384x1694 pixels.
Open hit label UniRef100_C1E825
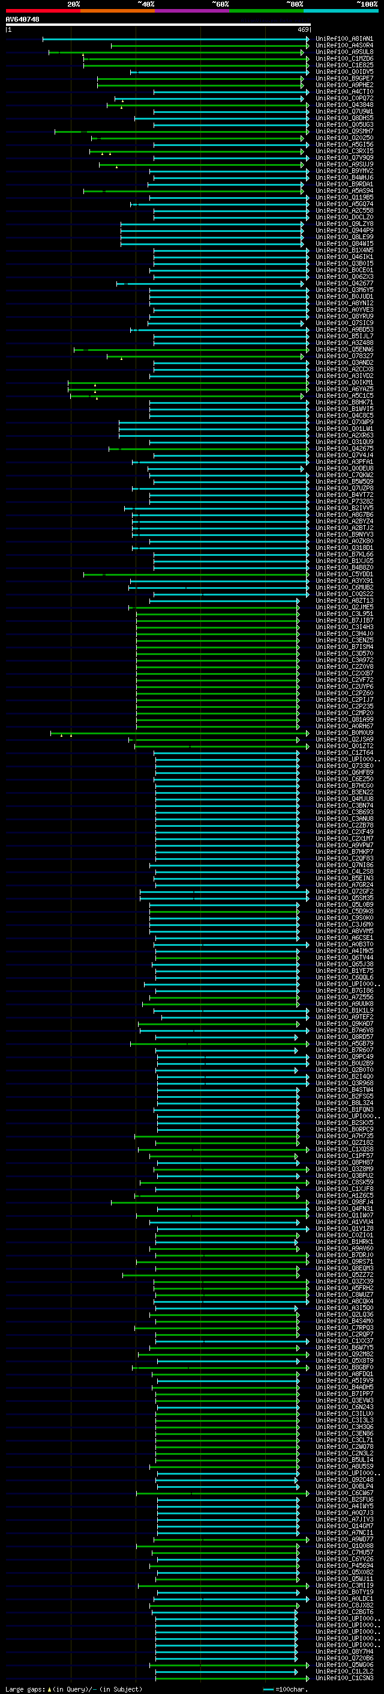click(344, 65)
